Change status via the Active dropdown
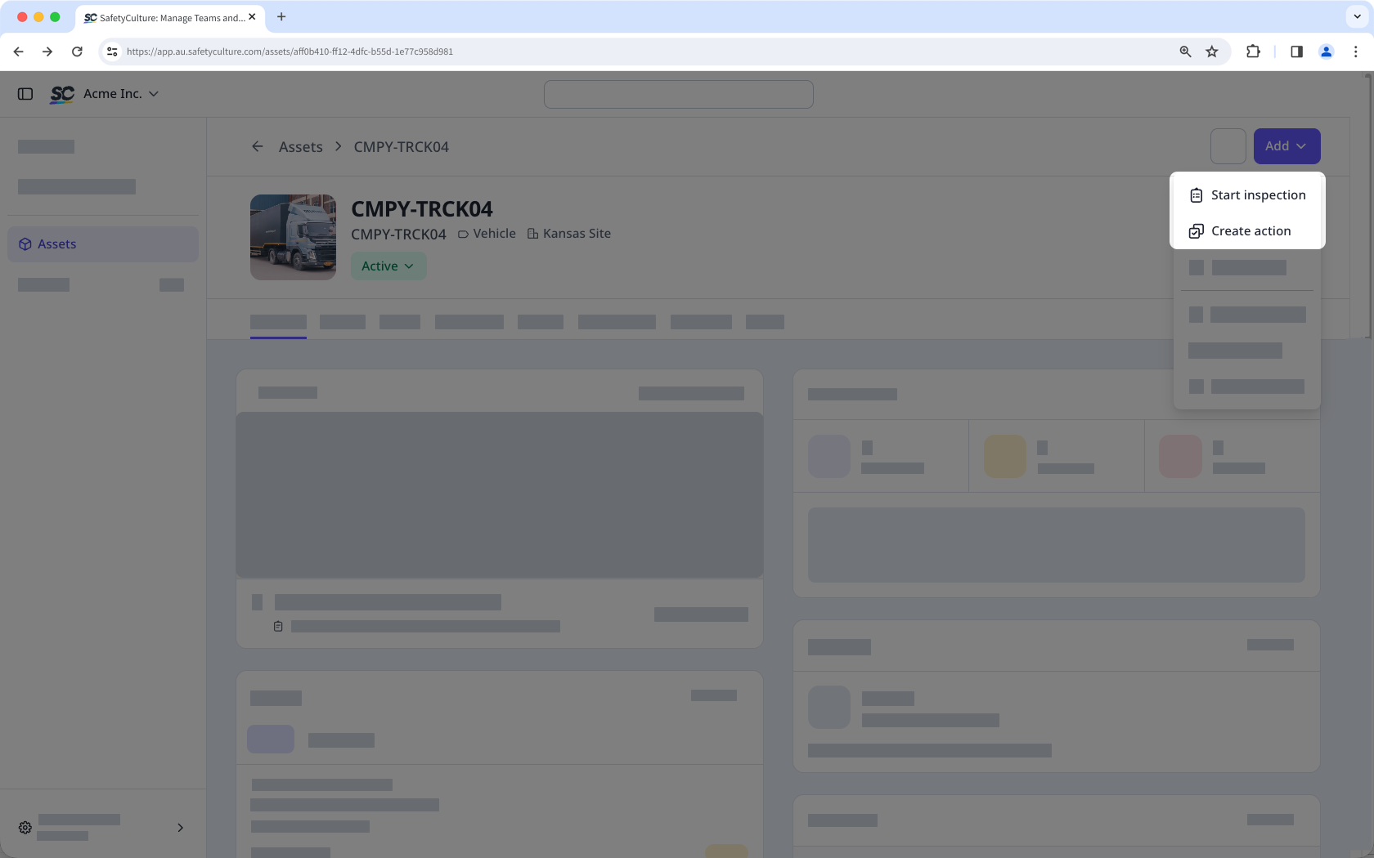The width and height of the screenshot is (1374, 858). (x=388, y=266)
